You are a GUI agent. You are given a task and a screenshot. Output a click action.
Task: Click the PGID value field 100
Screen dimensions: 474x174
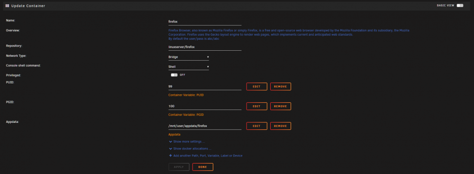[x=205, y=106]
